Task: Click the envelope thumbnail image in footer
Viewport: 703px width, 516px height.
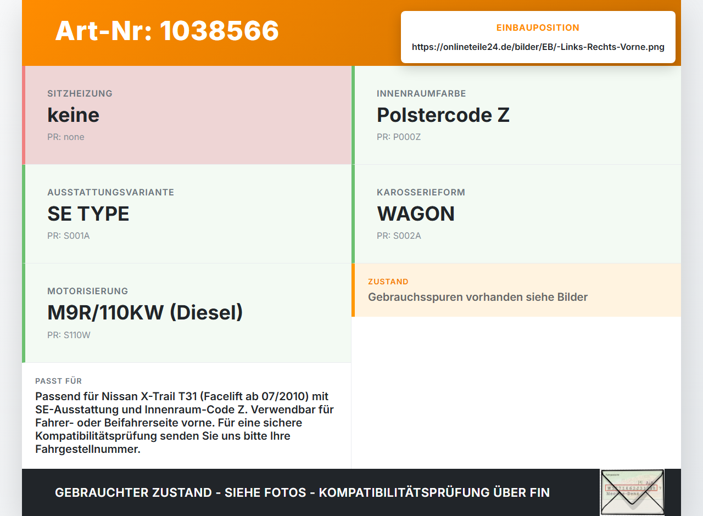Action: [632, 492]
